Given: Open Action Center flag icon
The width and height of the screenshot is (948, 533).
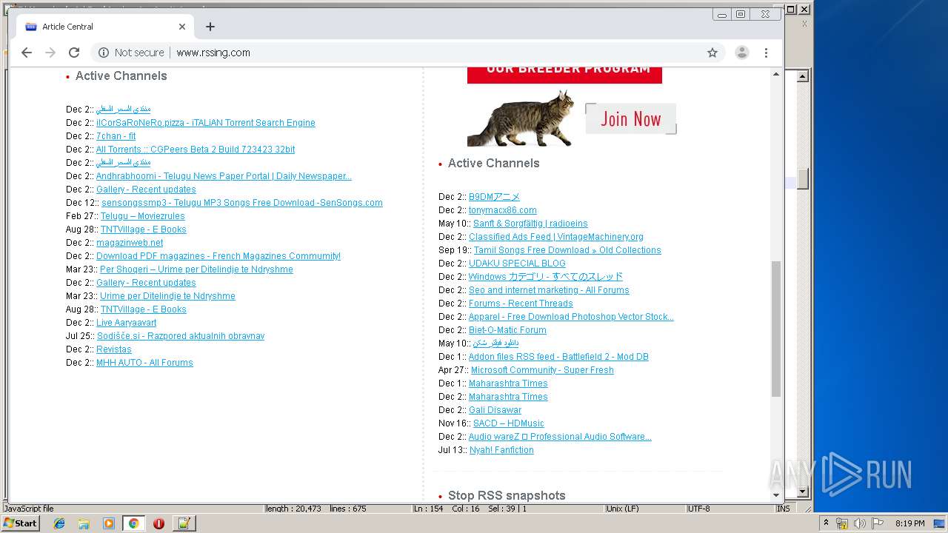Looking at the screenshot, I should 877,523.
